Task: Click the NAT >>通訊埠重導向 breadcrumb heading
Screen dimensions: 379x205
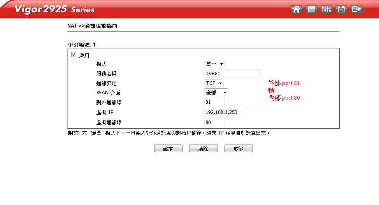Action: [x=92, y=26]
